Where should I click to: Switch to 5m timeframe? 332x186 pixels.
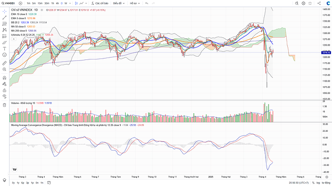point(34,3)
